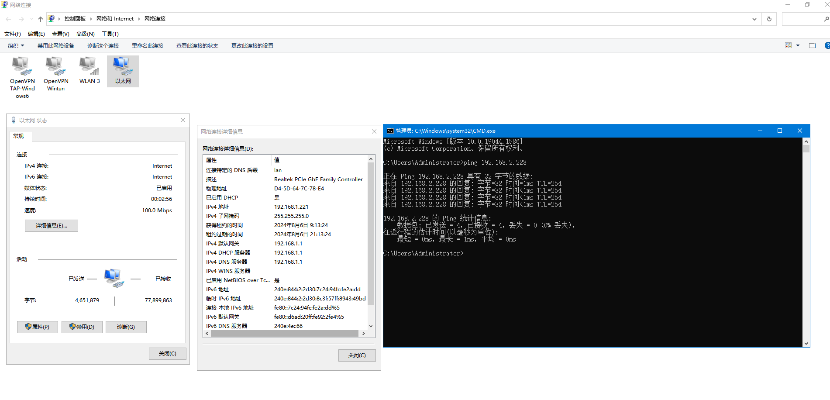Open the 文件(F) menu
Screen dimensions: 830x400
[x=13, y=34]
